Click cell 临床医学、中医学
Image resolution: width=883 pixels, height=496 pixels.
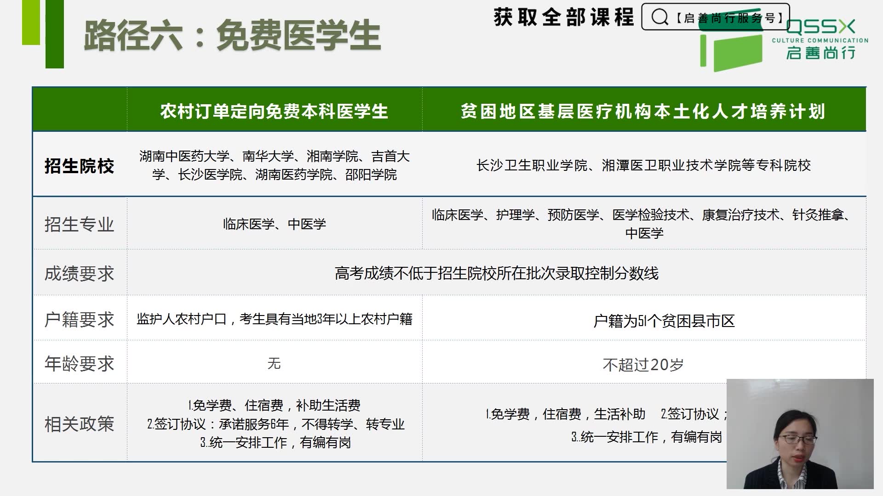[275, 224]
